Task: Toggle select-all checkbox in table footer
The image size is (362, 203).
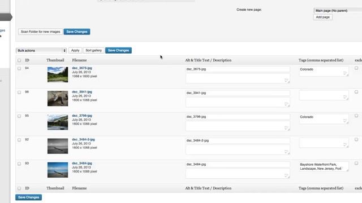Action: (19, 188)
